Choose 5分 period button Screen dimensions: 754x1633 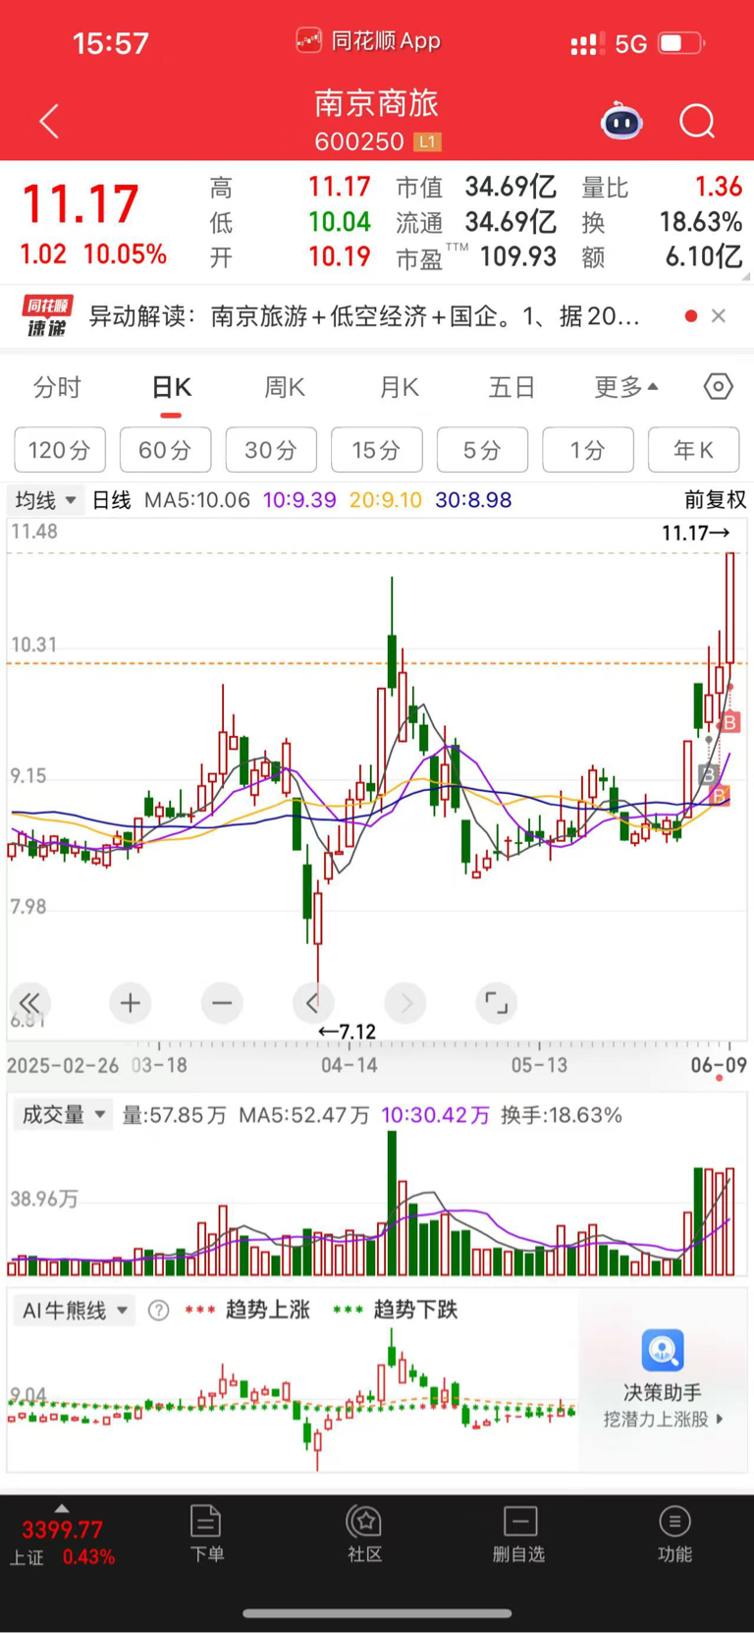[482, 450]
